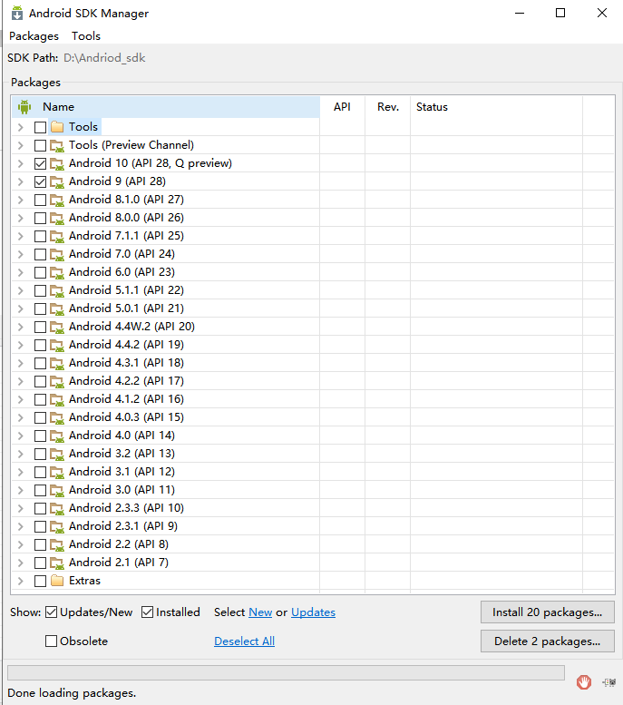Viewport: 623px width, 705px height.
Task: Click the Android 4.0.3 package folder icon
Action: click(x=57, y=417)
